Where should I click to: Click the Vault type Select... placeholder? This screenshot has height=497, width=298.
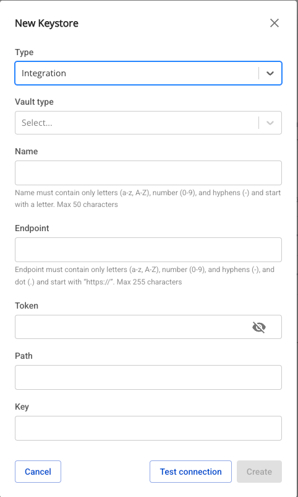click(x=37, y=123)
